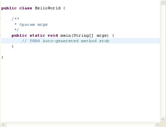Click the String[] parameter type
The width and height of the screenshot is (166, 127).
click(x=83, y=35)
